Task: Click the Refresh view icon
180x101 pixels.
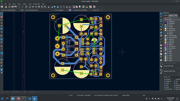Action: point(30,7)
